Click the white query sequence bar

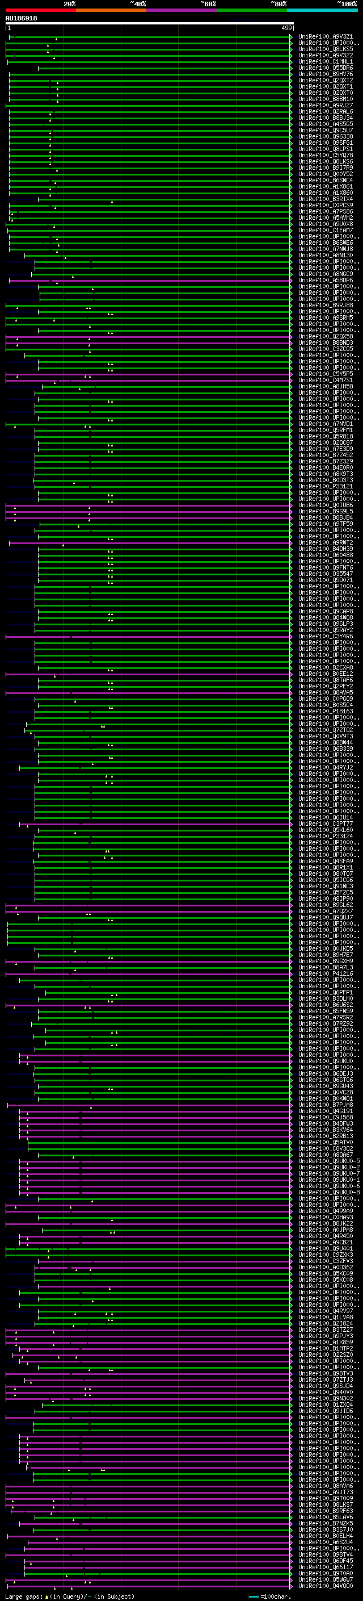point(150,23)
